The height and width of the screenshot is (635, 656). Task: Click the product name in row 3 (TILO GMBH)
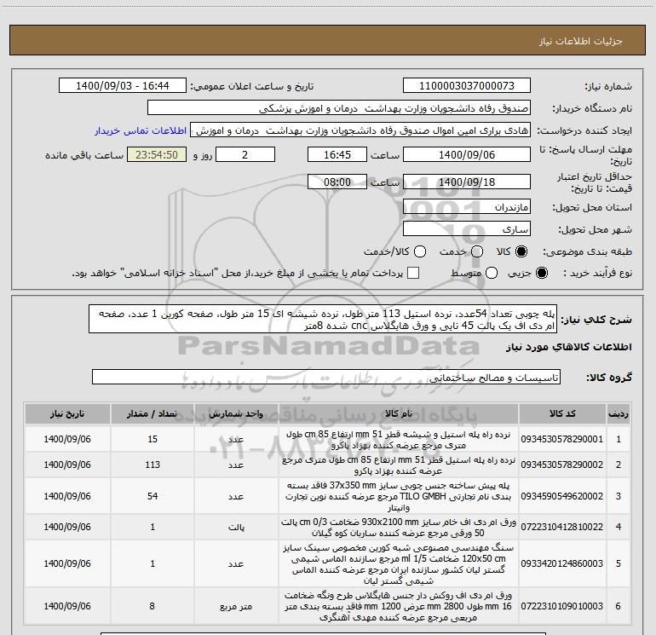pos(399,496)
